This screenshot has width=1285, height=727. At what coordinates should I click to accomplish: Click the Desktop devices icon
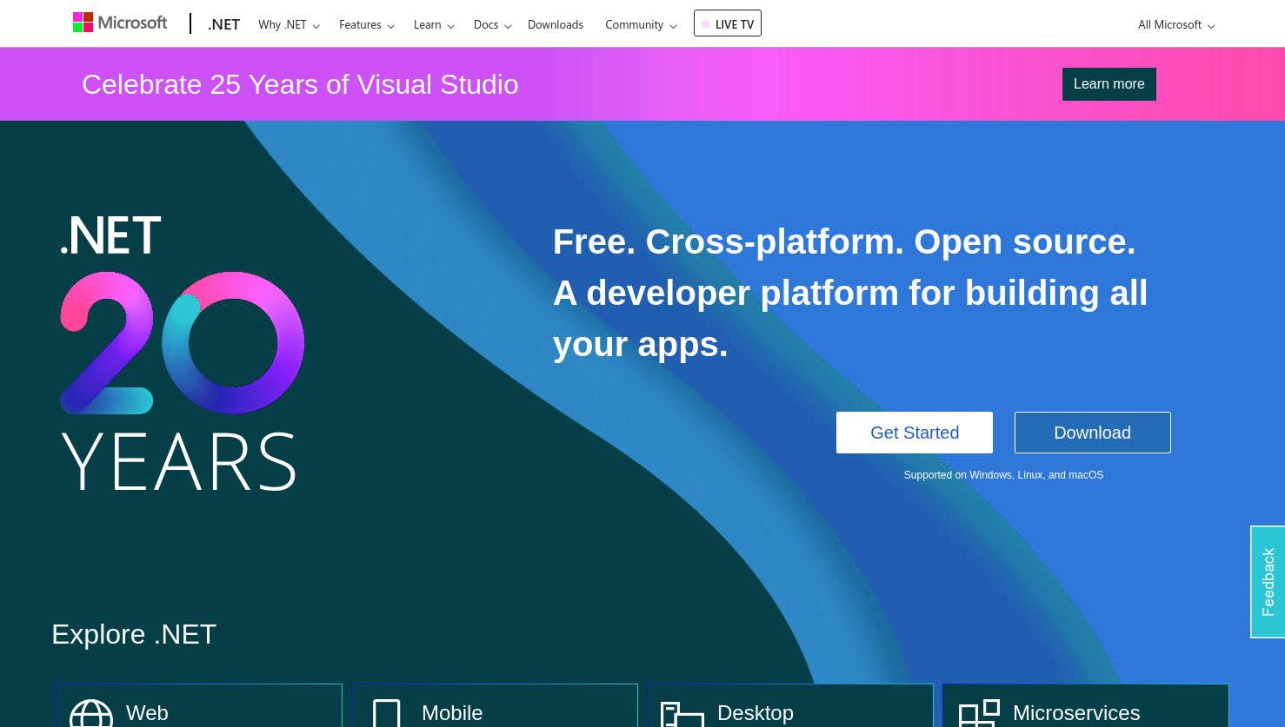pos(682,714)
